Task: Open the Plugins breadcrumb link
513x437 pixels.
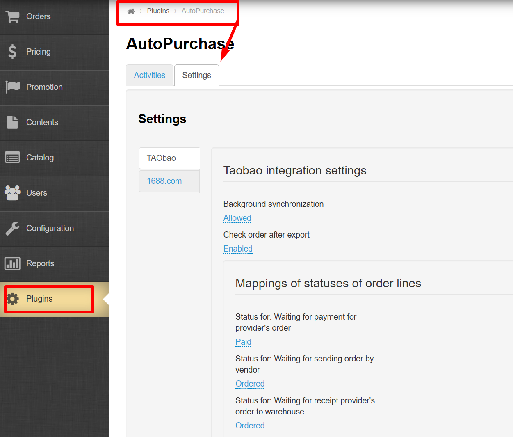Action: (158, 11)
